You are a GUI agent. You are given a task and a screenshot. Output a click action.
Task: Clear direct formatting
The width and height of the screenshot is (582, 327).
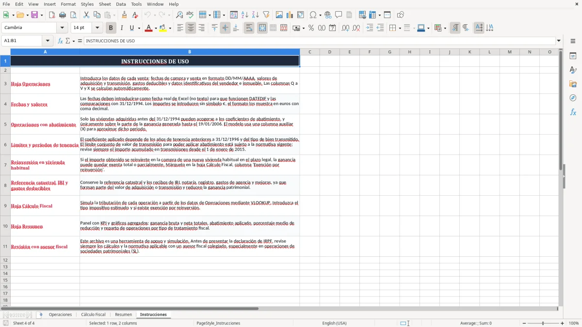click(x=135, y=15)
